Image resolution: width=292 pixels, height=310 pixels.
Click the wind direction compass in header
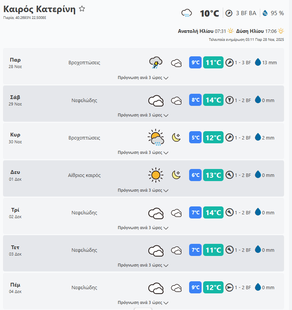[x=229, y=13]
